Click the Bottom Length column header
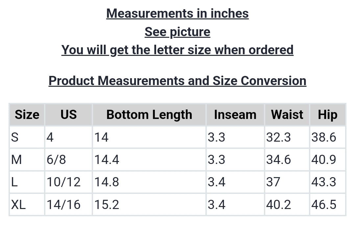Screen dimensions: 355x232 149,115
